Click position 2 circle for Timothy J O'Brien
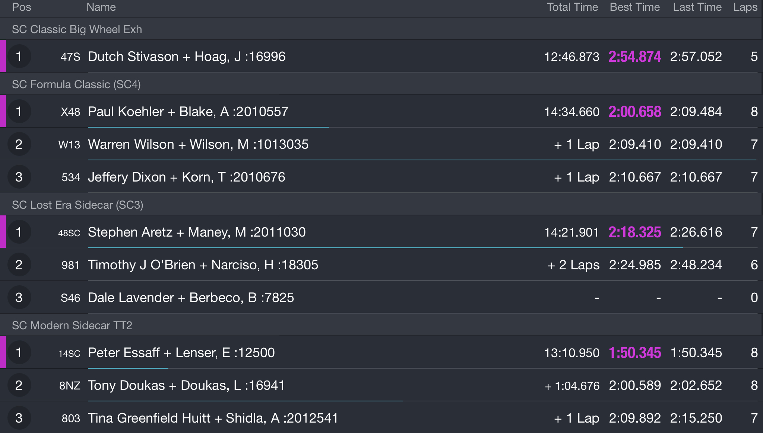Screen dimensions: 763x433 coord(19,265)
